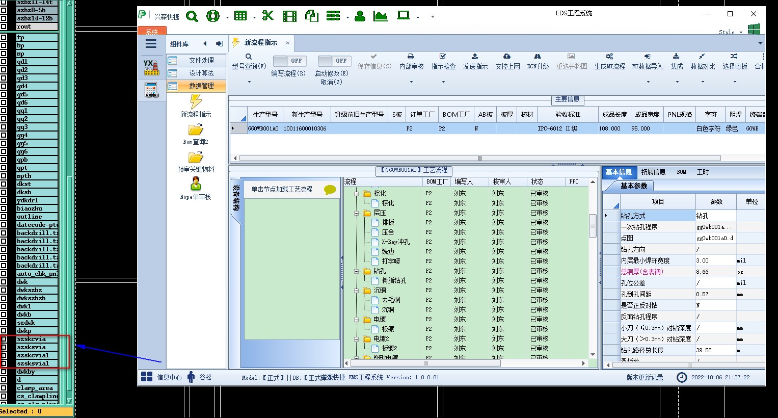Click the pin arrow icon beside 组件库
Image resolution: width=778 pixels, height=418 pixels.
pyautogui.click(x=220, y=44)
